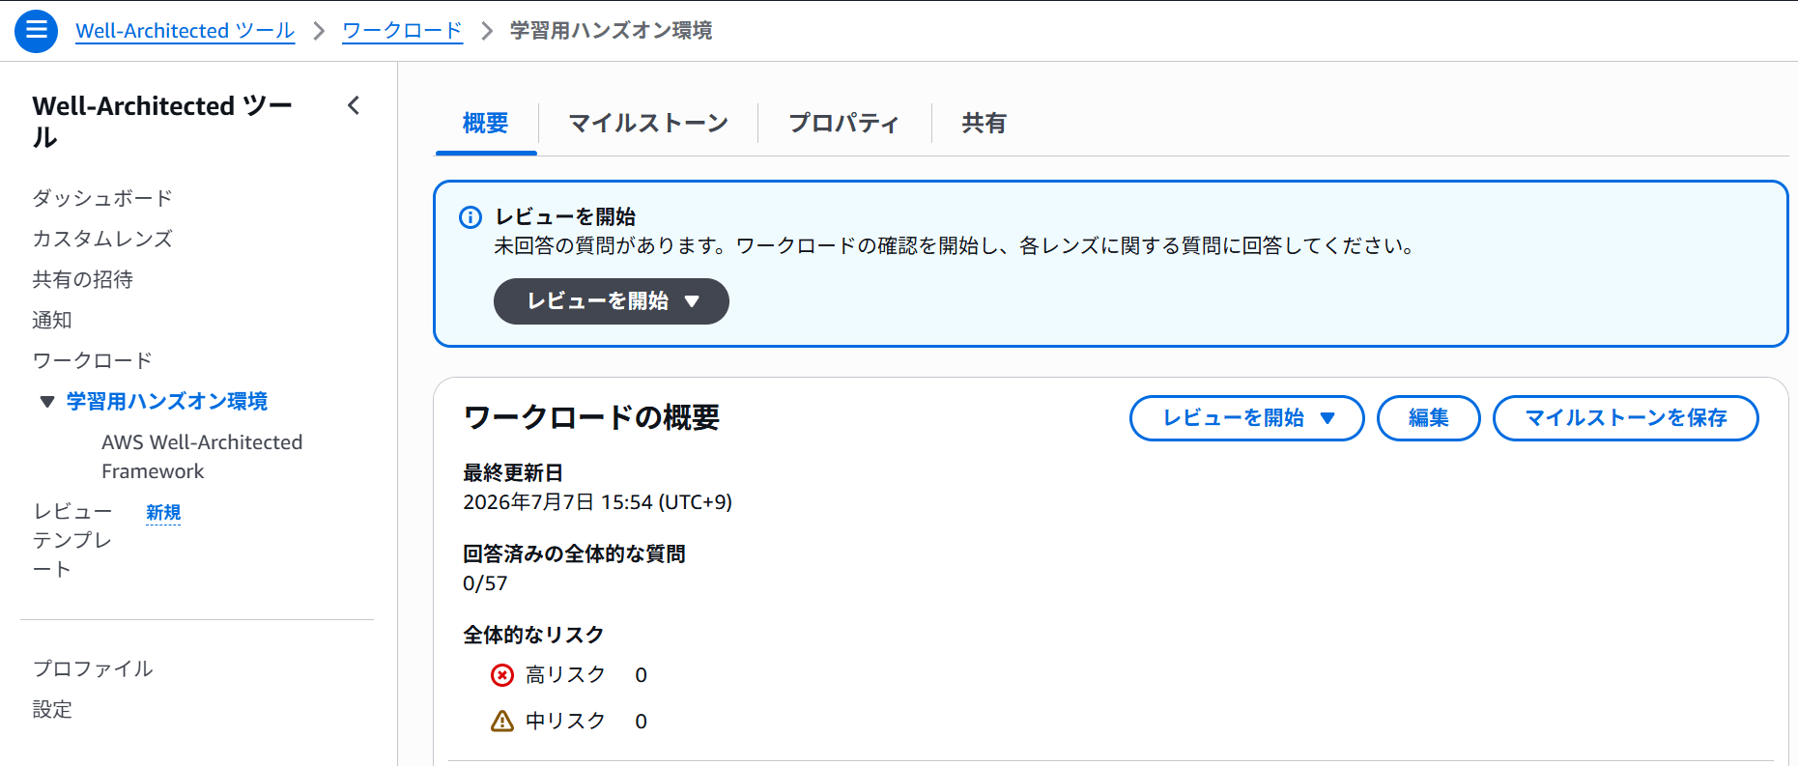The height and width of the screenshot is (766, 1798).
Task: Open カスタムレンズ in the sidebar
Action: pyautogui.click(x=102, y=239)
